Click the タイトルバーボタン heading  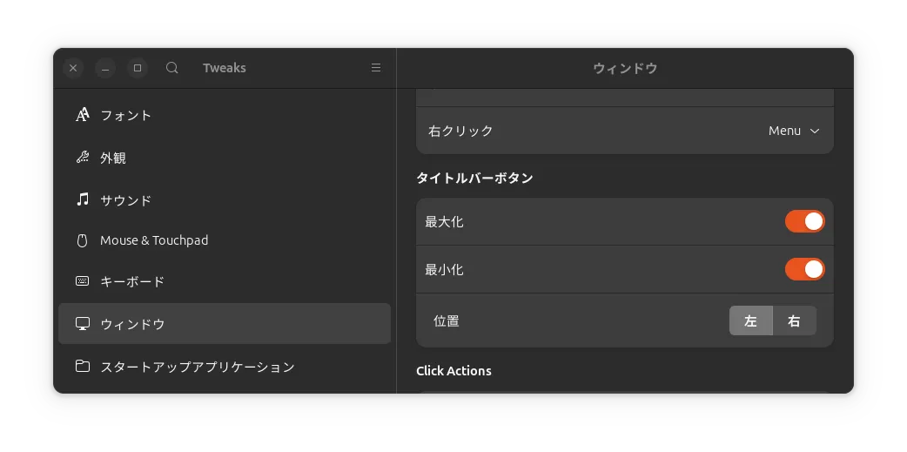(474, 179)
